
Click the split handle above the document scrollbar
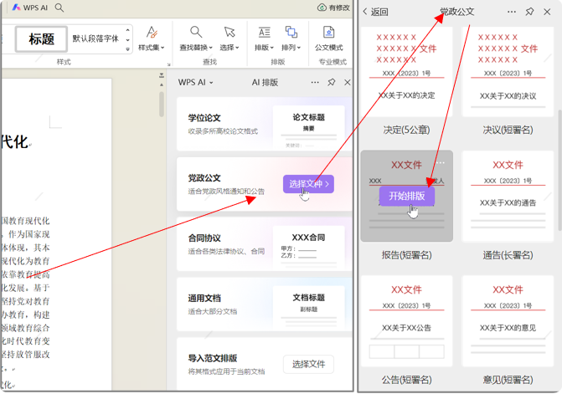pos(162,75)
